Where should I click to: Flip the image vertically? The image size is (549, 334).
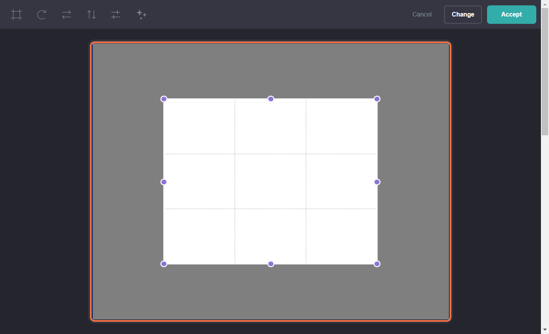pyautogui.click(x=91, y=15)
